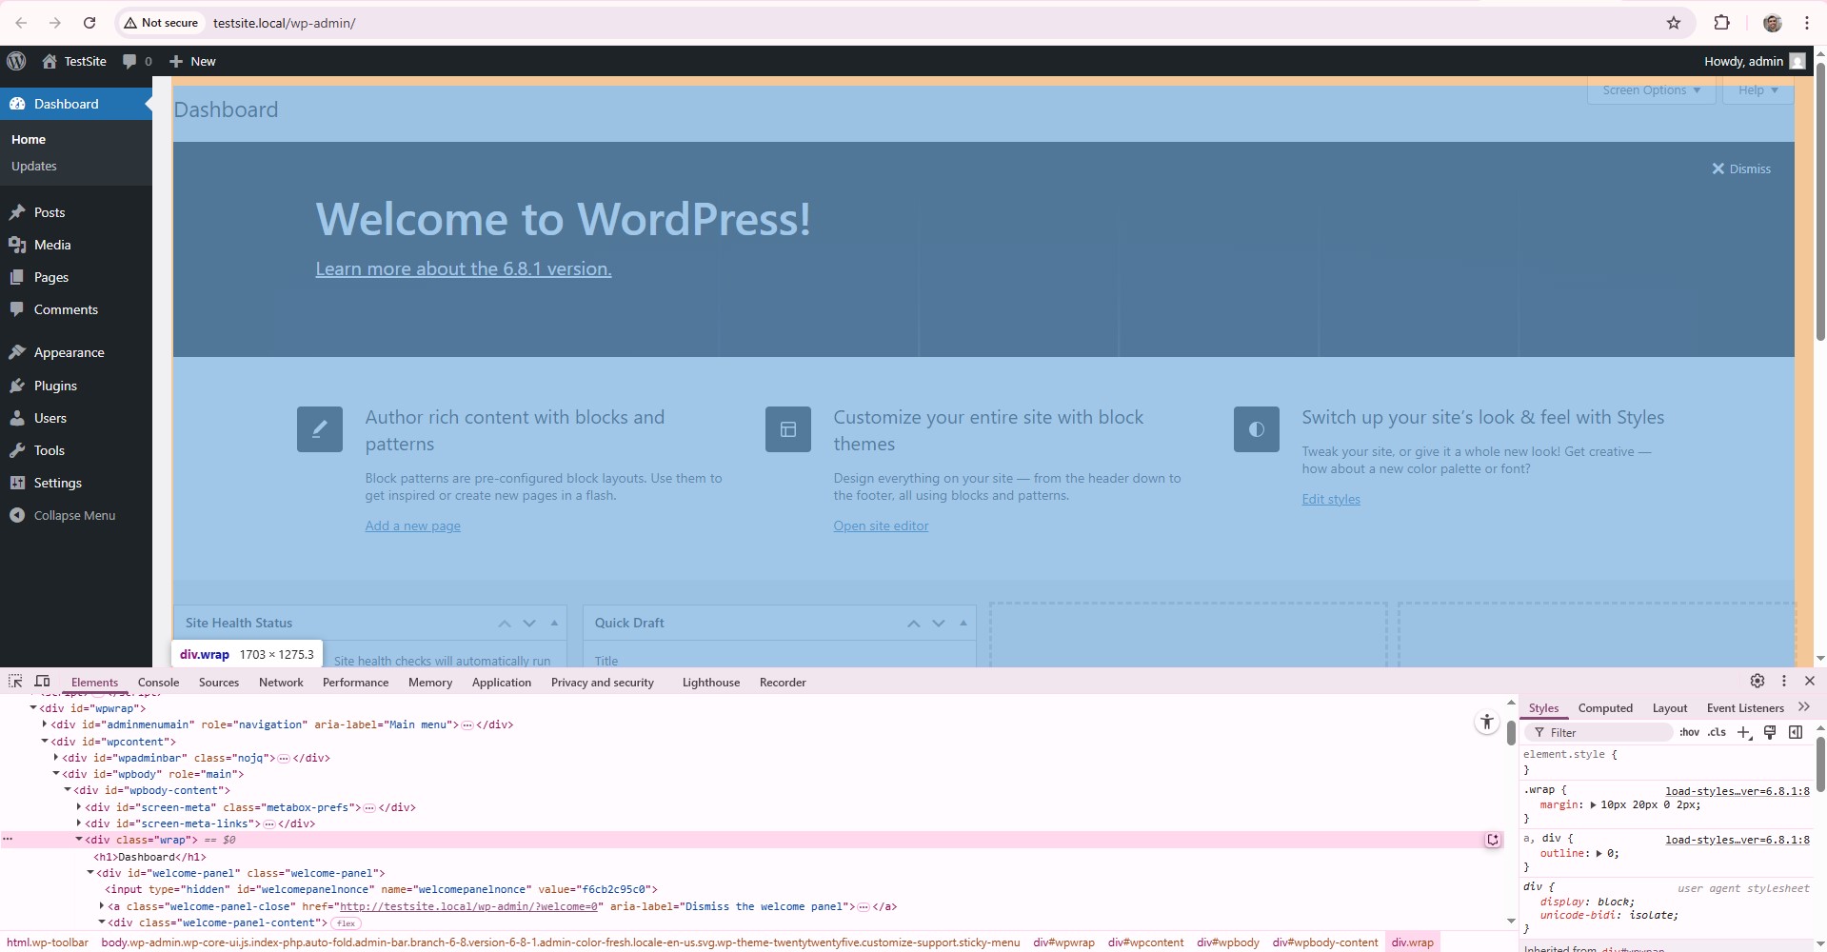Image resolution: width=1827 pixels, height=952 pixels.
Task: Open the Lighthouse tab
Action: click(710, 682)
